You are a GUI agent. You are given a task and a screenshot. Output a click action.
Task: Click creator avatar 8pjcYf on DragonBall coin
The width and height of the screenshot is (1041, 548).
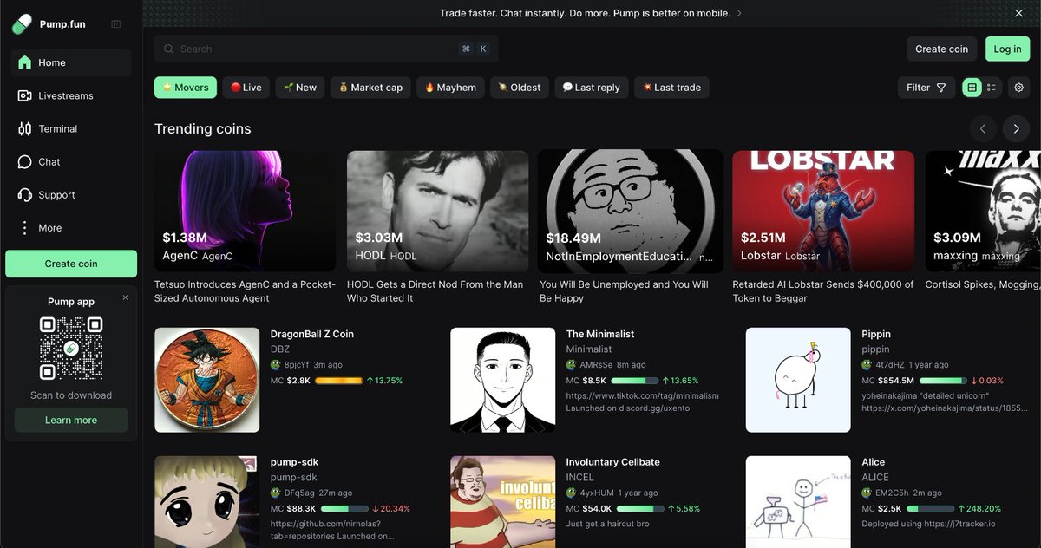276,365
